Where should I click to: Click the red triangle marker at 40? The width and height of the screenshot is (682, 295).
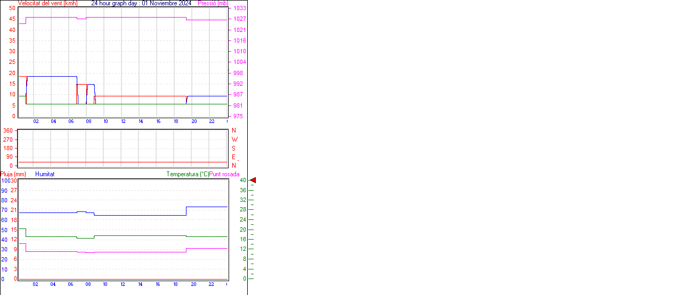[253, 181]
